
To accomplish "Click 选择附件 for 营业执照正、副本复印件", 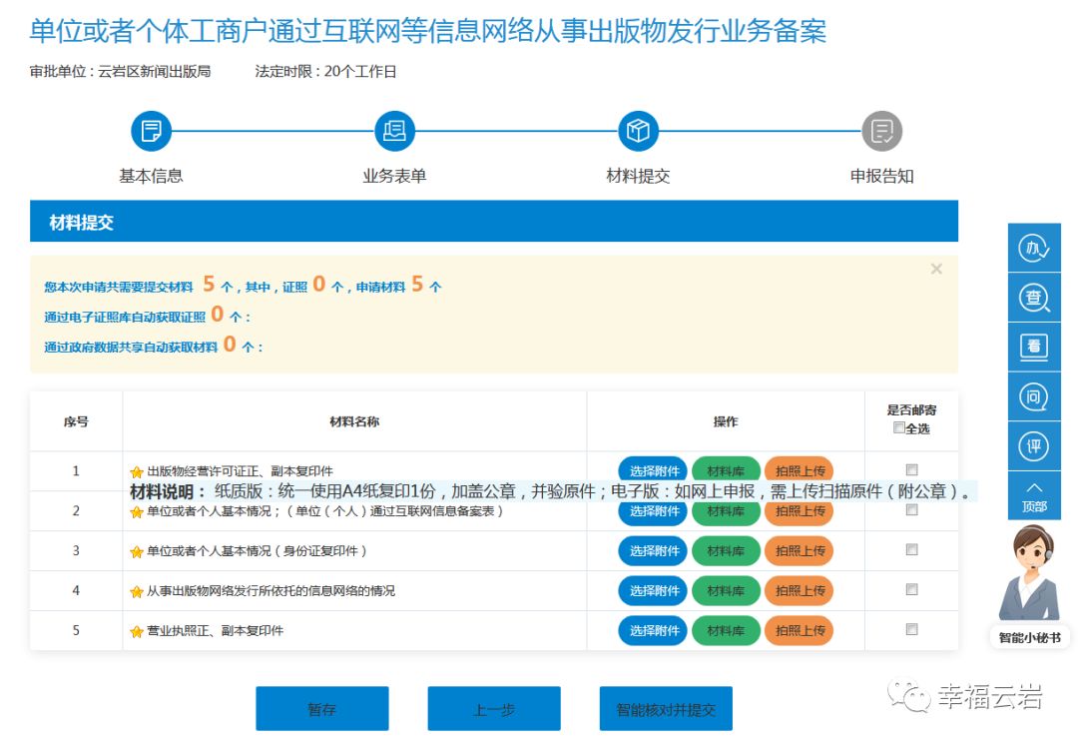I will 654,631.
